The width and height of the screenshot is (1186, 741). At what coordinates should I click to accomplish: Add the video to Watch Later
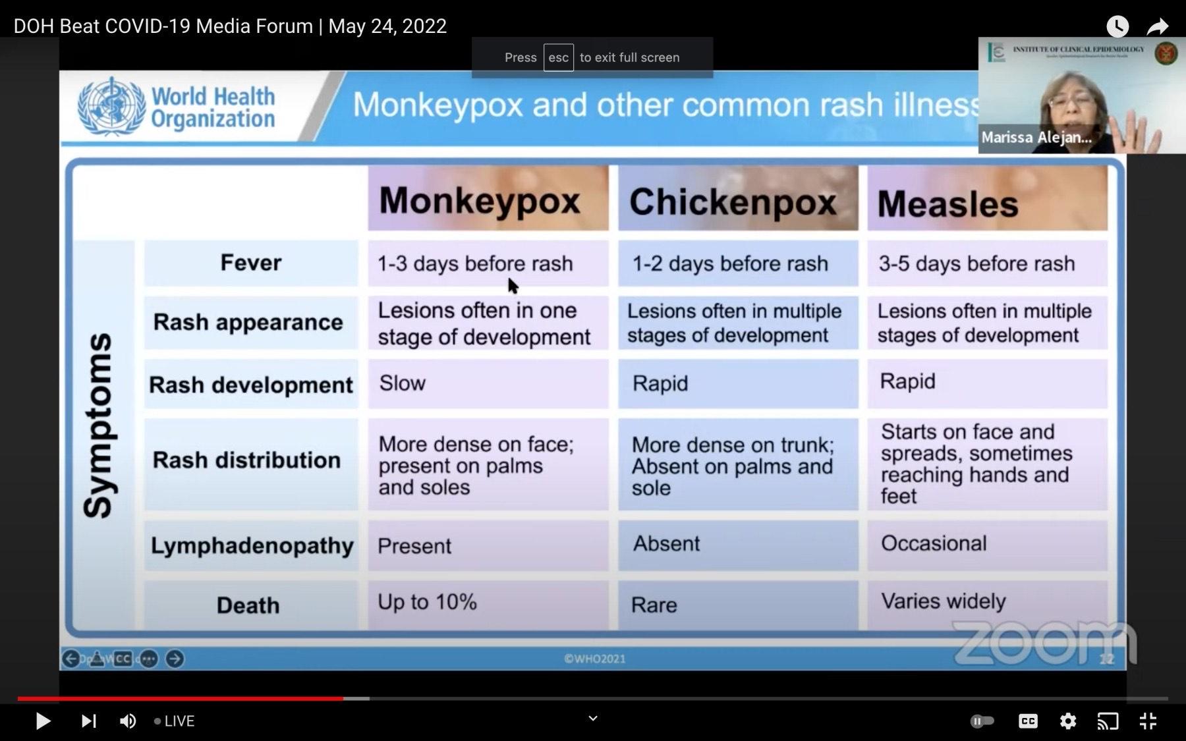1117,26
